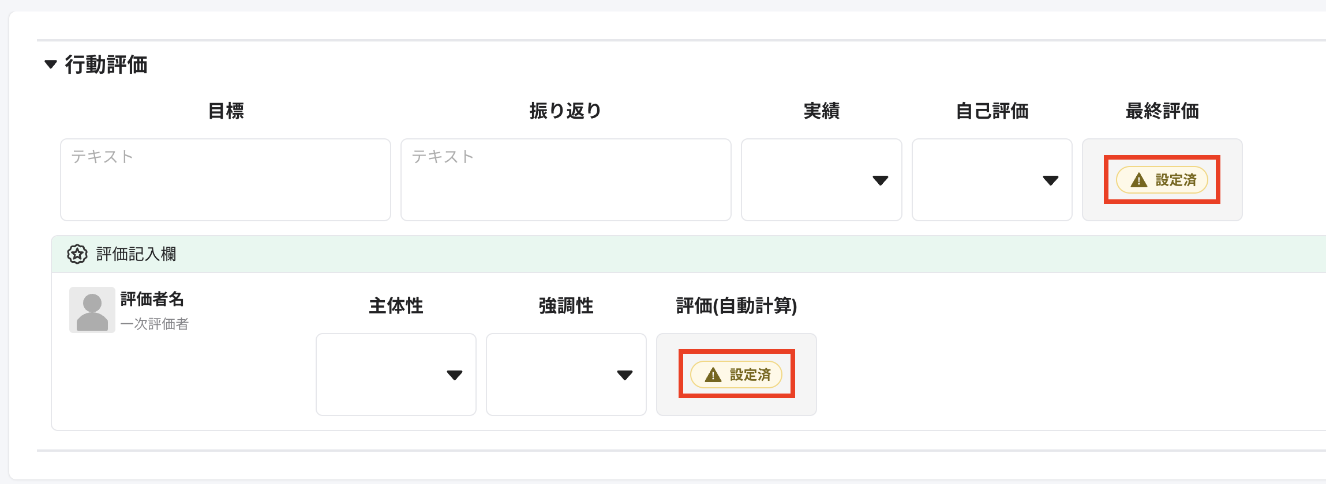Image resolution: width=1326 pixels, height=484 pixels.
Task: Click warning triangle icon under 評価(自動計算)
Action: point(713,375)
